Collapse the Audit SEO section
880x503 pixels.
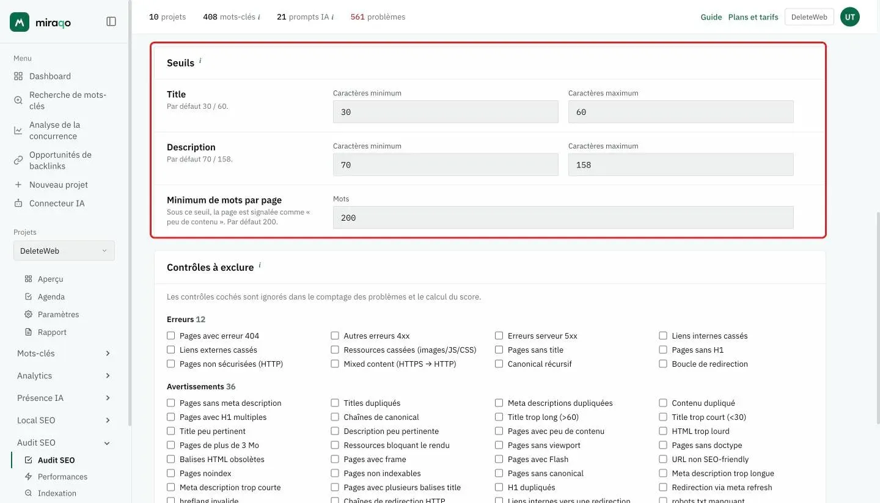[x=64, y=442]
